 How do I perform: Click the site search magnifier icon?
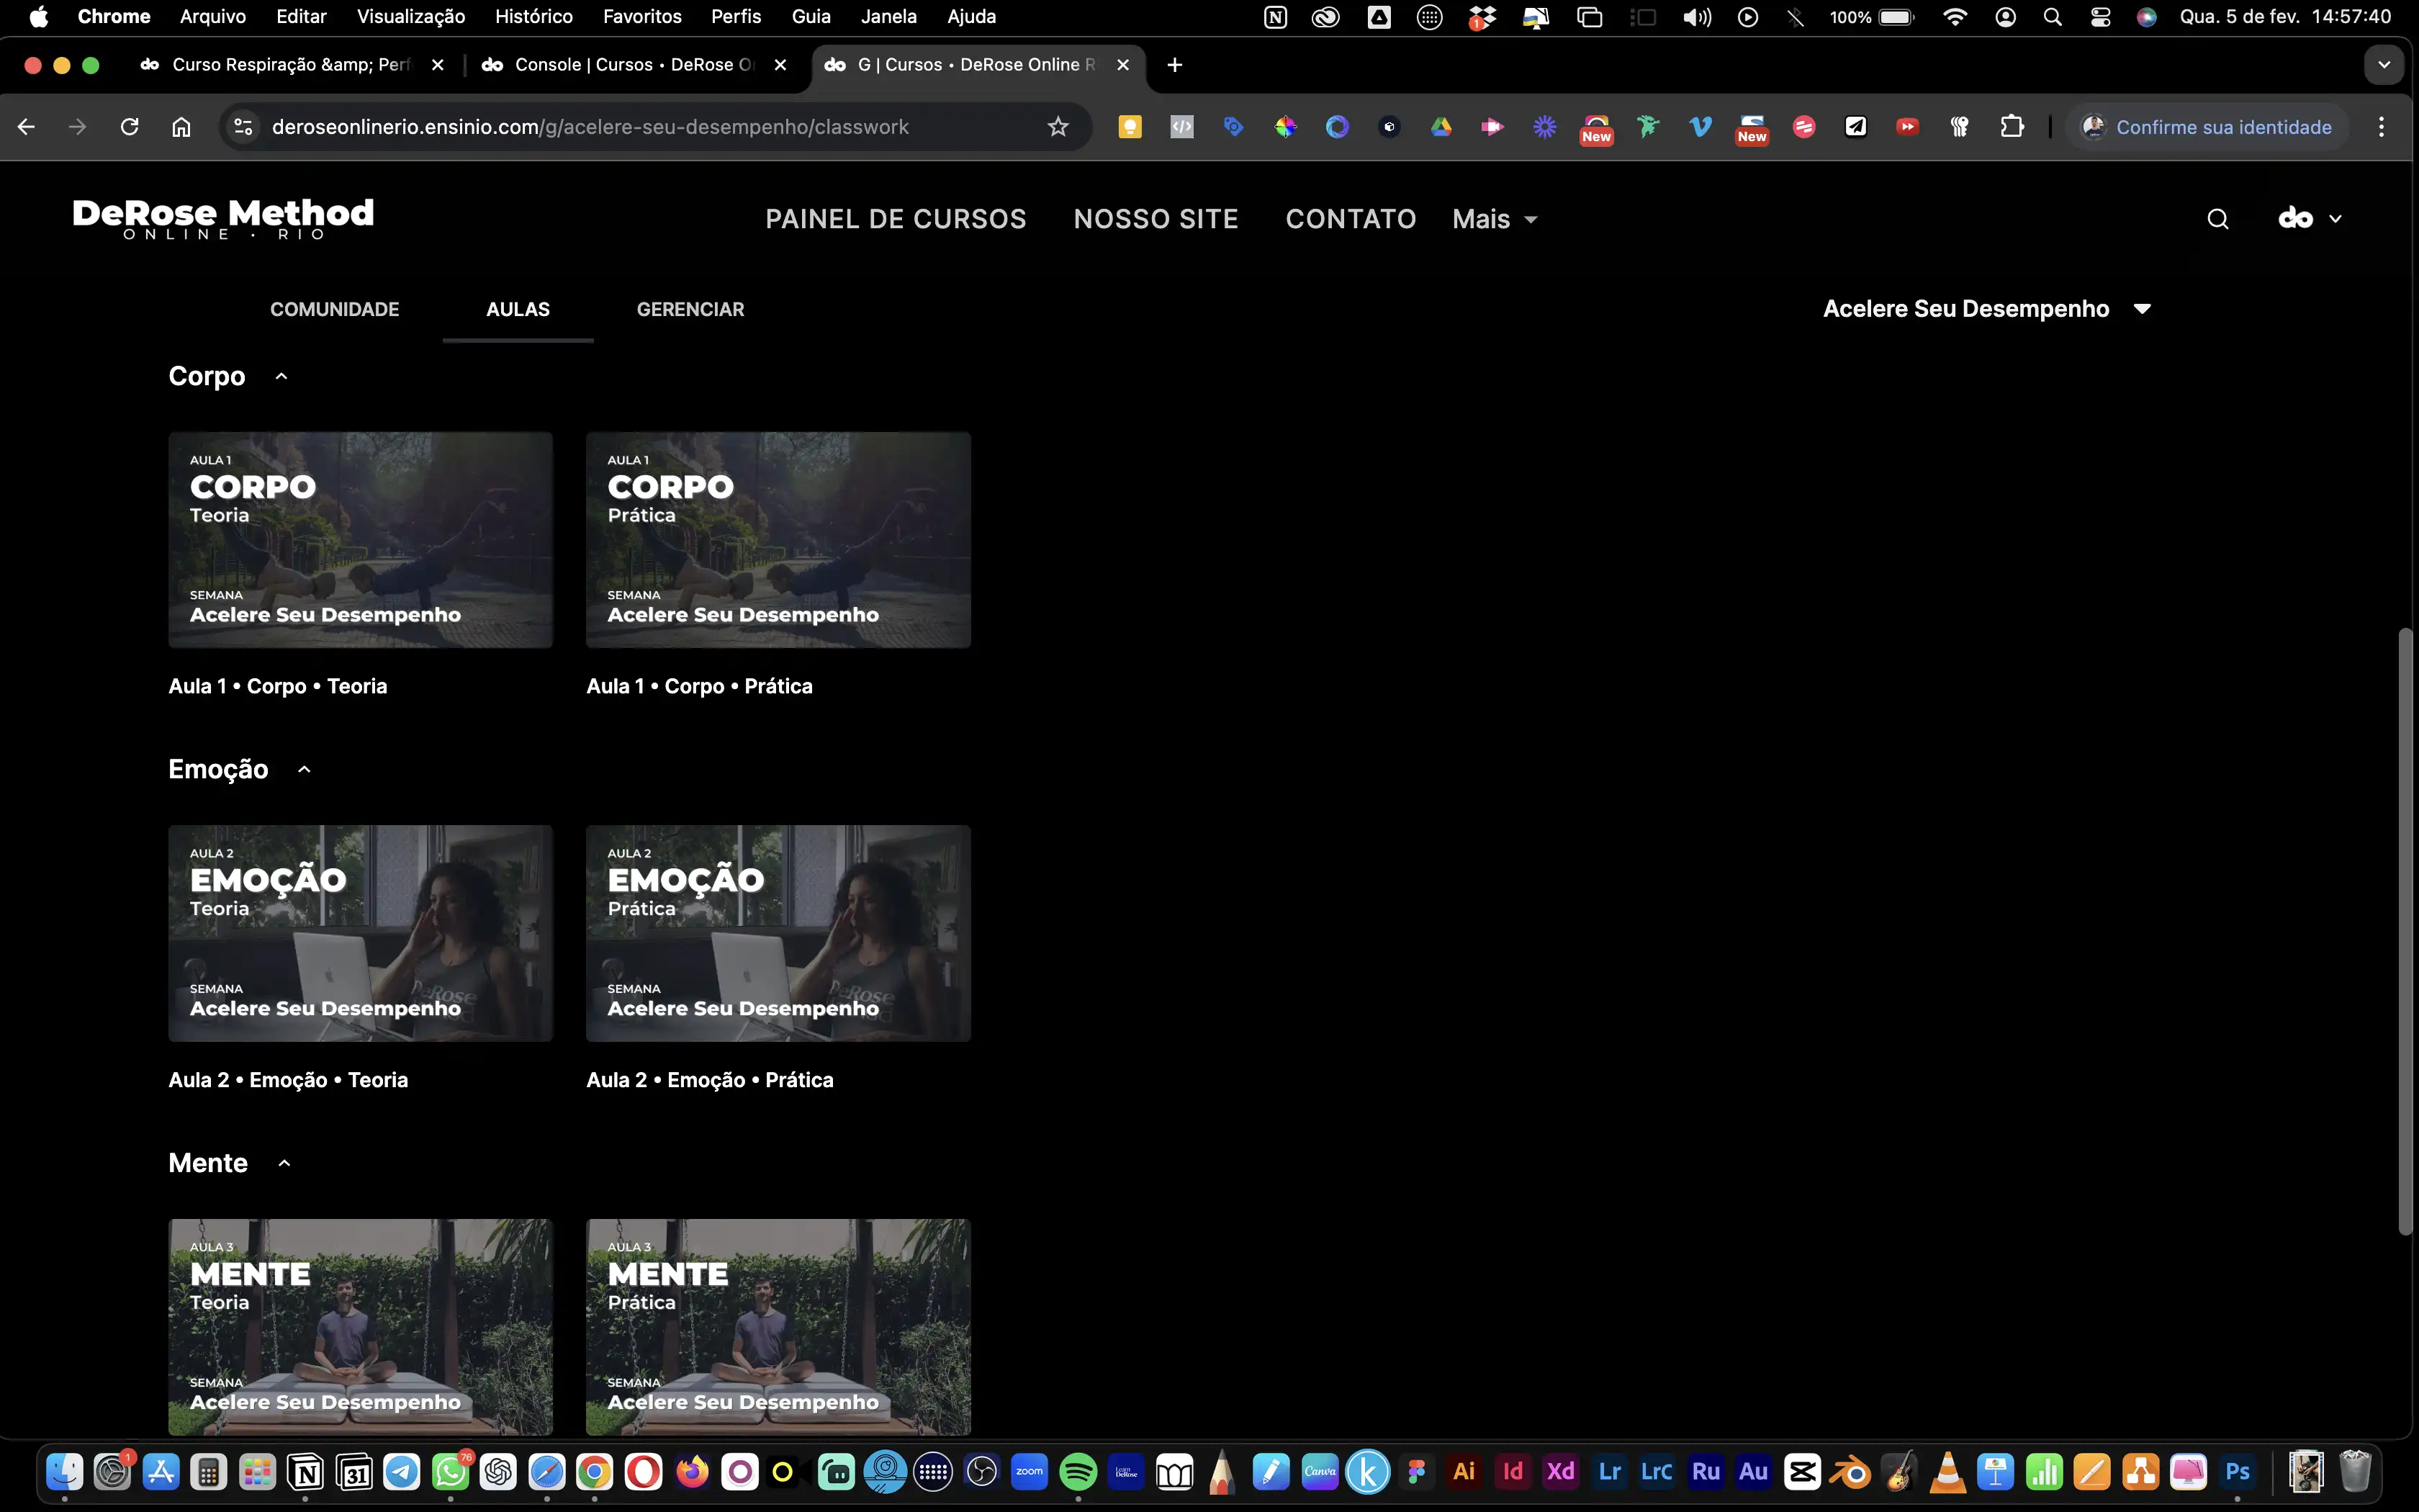click(x=2217, y=219)
